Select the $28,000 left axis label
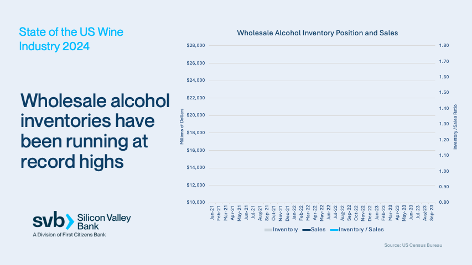 197,46
